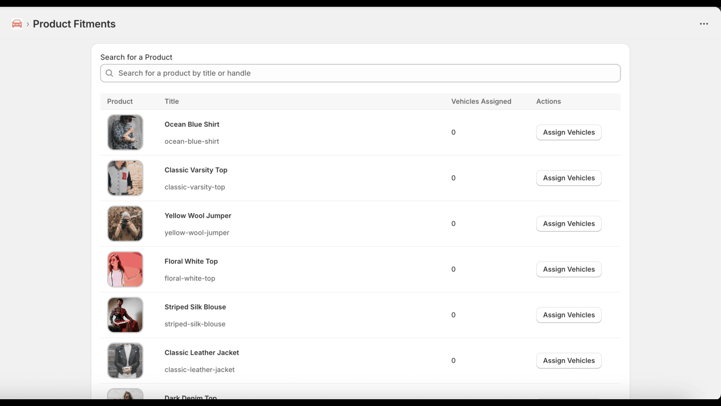Assign vehicles to Yellow Wool Jumper

569,223
